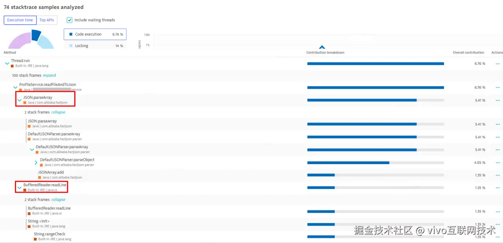The width and height of the screenshot is (503, 243).
Task: Click collapse link under JSON.parseArray
Action: 58,112
